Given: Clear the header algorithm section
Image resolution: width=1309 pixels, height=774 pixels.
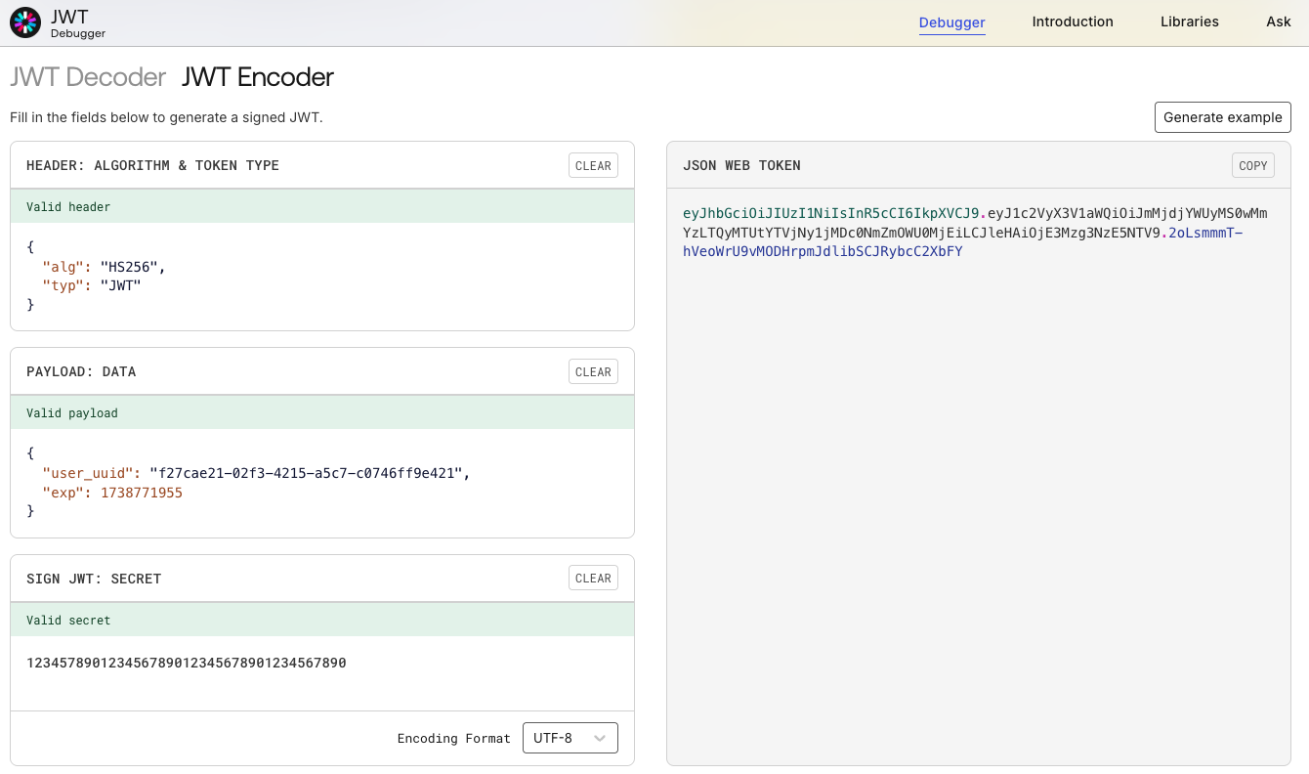Looking at the screenshot, I should click(593, 166).
